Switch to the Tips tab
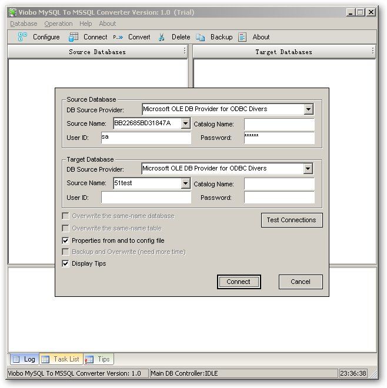The image size is (387, 388). click(x=99, y=359)
